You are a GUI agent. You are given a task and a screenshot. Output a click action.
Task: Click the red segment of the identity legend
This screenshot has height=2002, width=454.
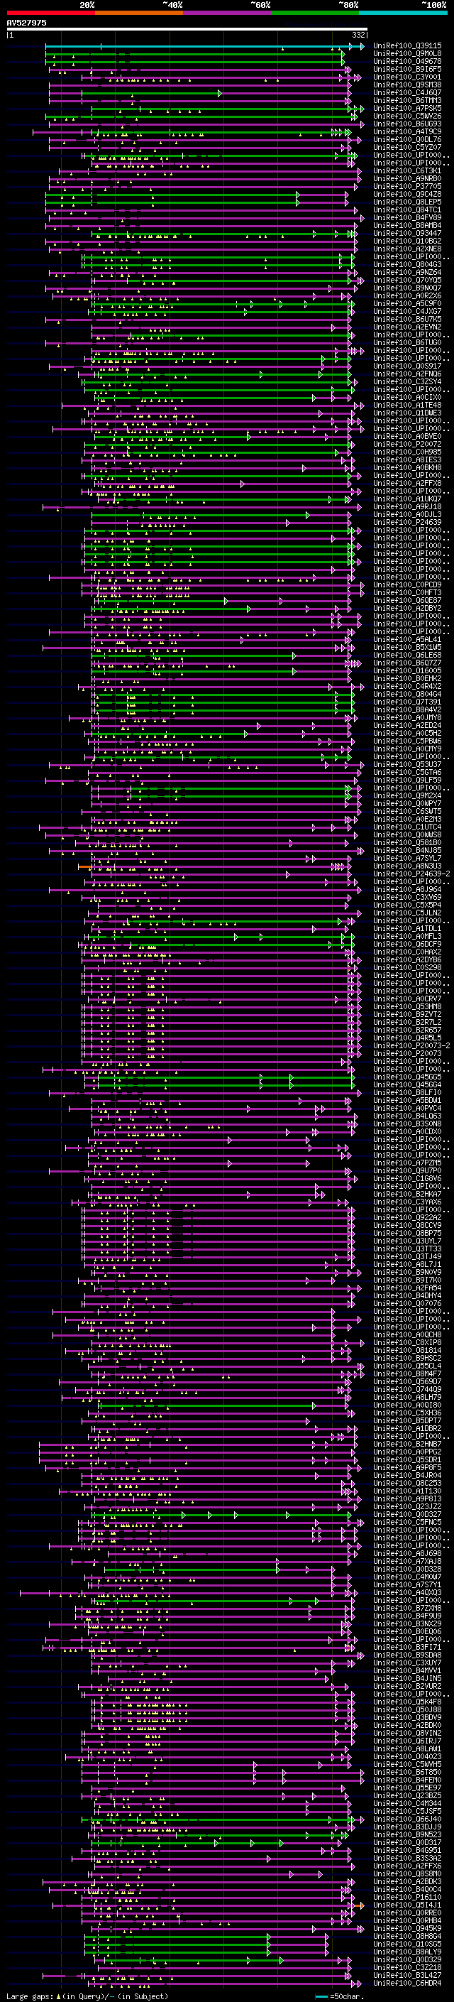click(x=50, y=13)
